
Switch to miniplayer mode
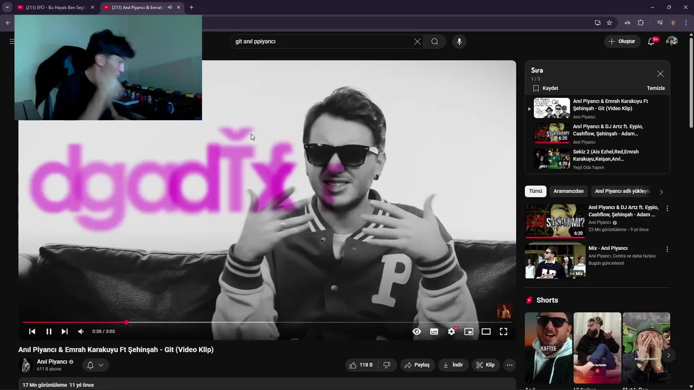[x=469, y=331]
